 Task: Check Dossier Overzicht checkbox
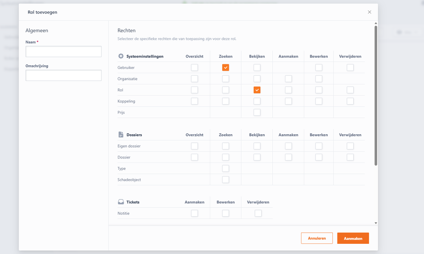195,157
